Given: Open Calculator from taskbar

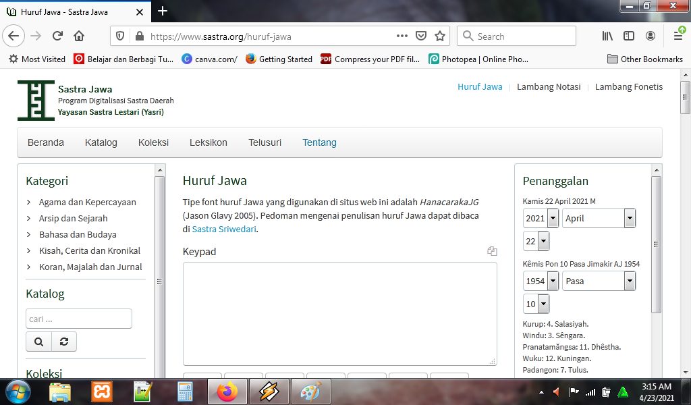Looking at the screenshot, I should [x=185, y=391].
